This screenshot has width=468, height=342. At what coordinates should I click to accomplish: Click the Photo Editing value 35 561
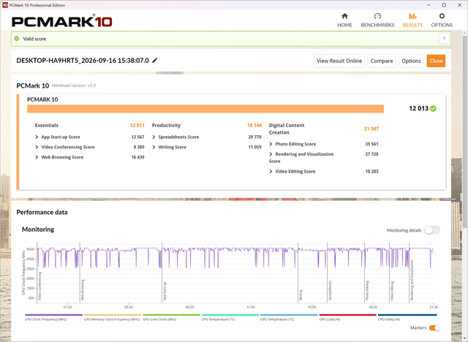[x=371, y=144]
